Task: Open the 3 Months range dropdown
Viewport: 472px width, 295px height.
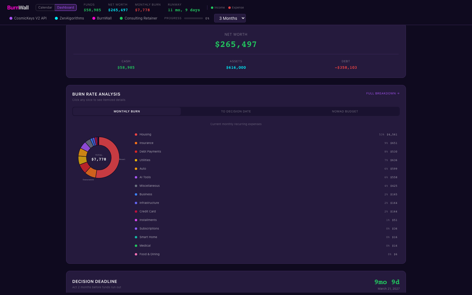Action: 230,18
